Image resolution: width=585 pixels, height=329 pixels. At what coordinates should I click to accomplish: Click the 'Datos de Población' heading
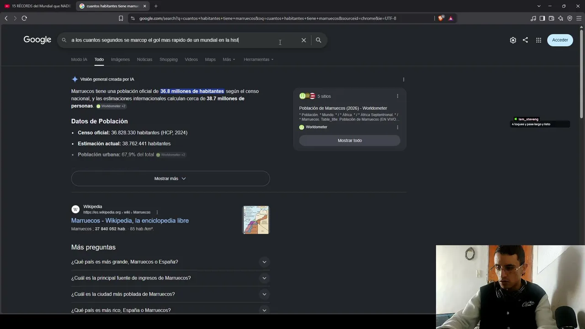click(x=100, y=121)
